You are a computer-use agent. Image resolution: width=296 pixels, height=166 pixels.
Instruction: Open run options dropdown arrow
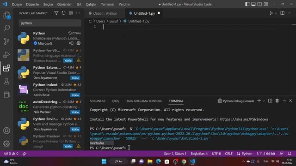[x=276, y=13]
